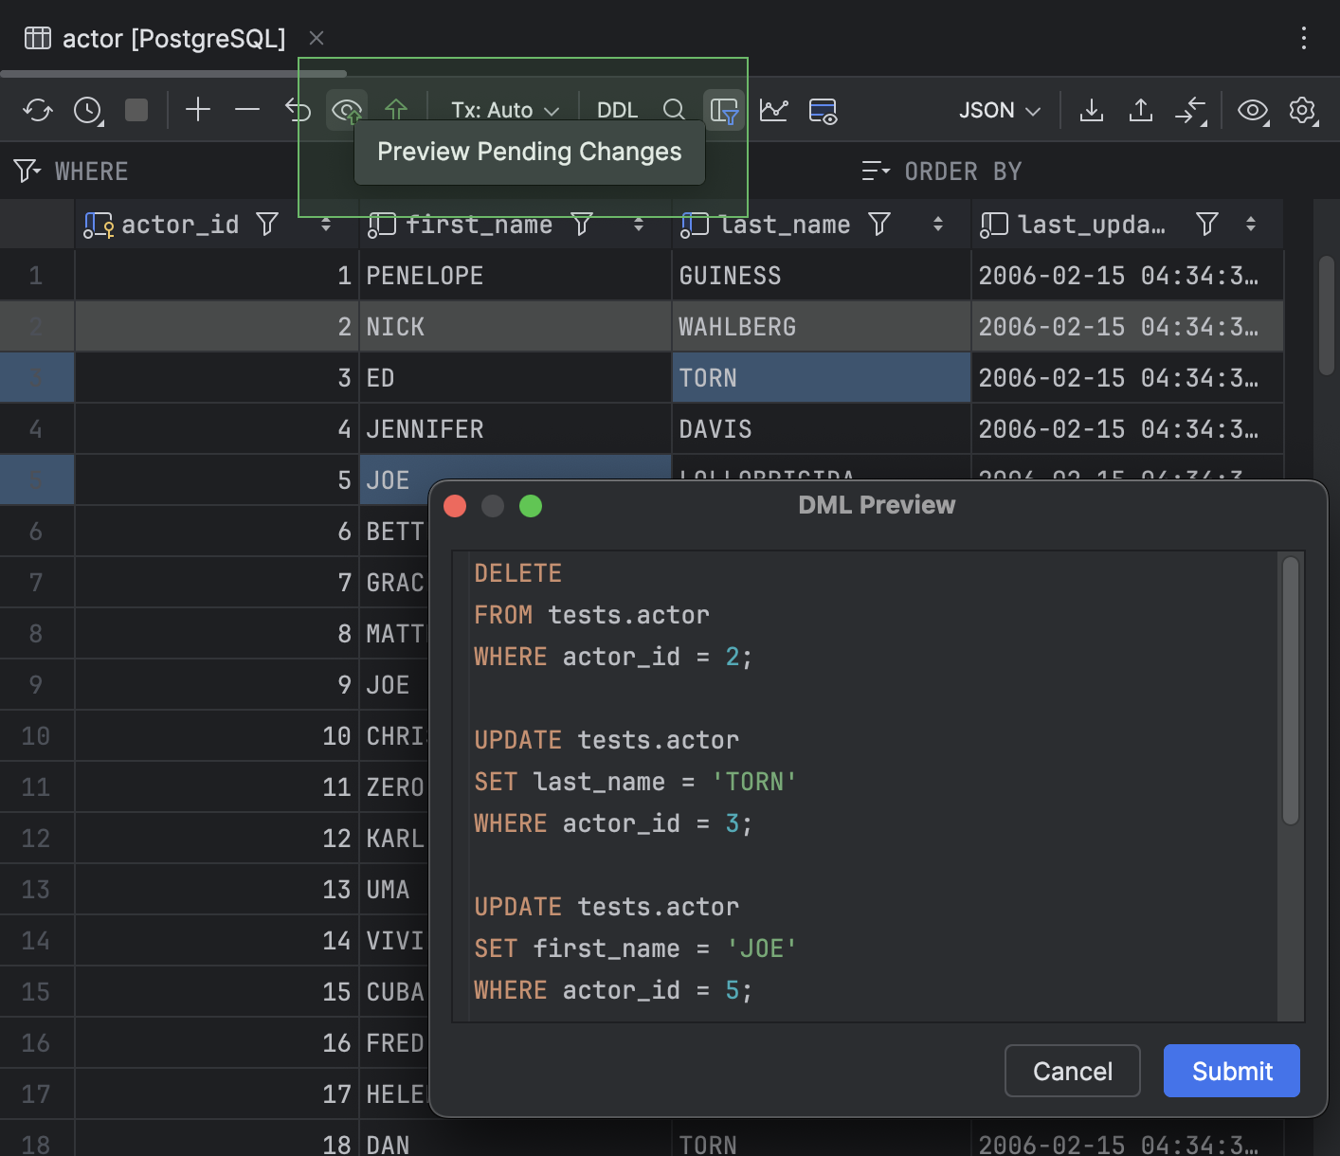Open the kebab menu at top right
This screenshot has width=1340, height=1156.
coord(1303,38)
